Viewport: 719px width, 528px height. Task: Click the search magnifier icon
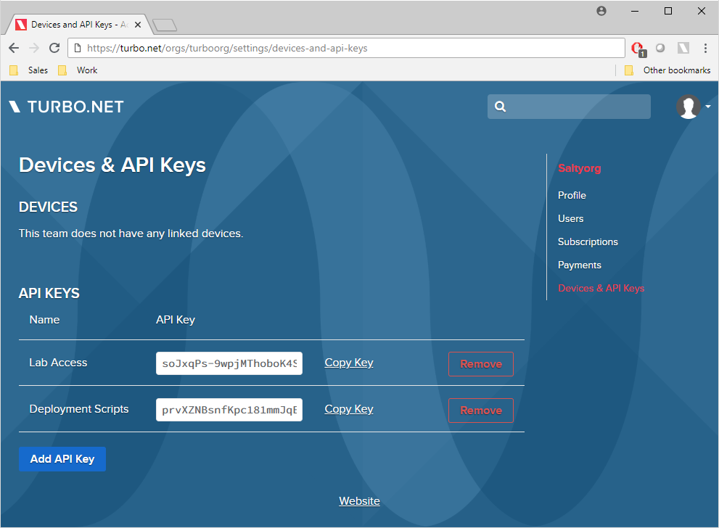(x=500, y=107)
